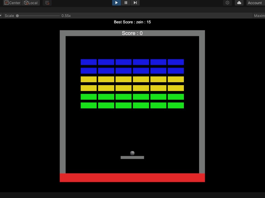The height and width of the screenshot is (198, 265).
Task: Click the gray paddle
Action: 132,157
